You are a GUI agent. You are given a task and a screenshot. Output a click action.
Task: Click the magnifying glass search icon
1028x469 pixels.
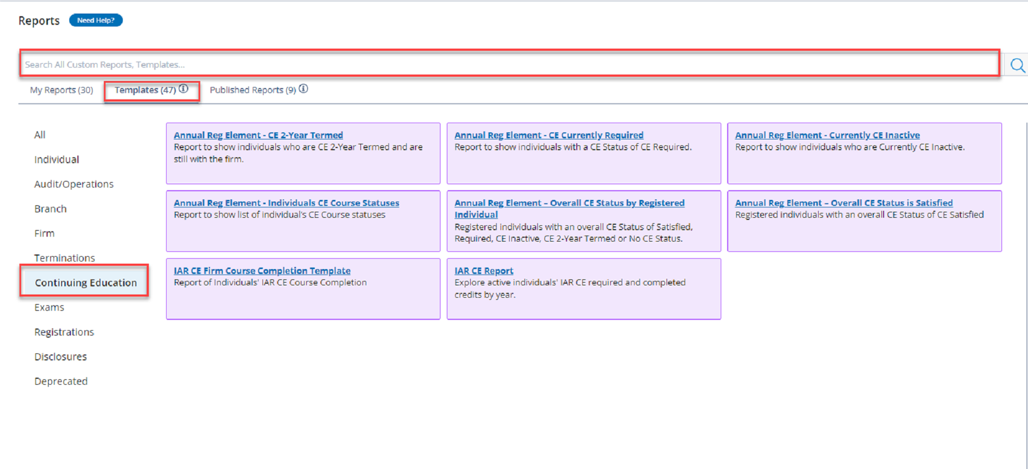click(x=1017, y=65)
